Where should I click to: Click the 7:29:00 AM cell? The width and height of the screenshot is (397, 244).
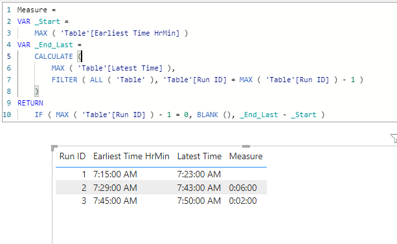click(x=115, y=188)
